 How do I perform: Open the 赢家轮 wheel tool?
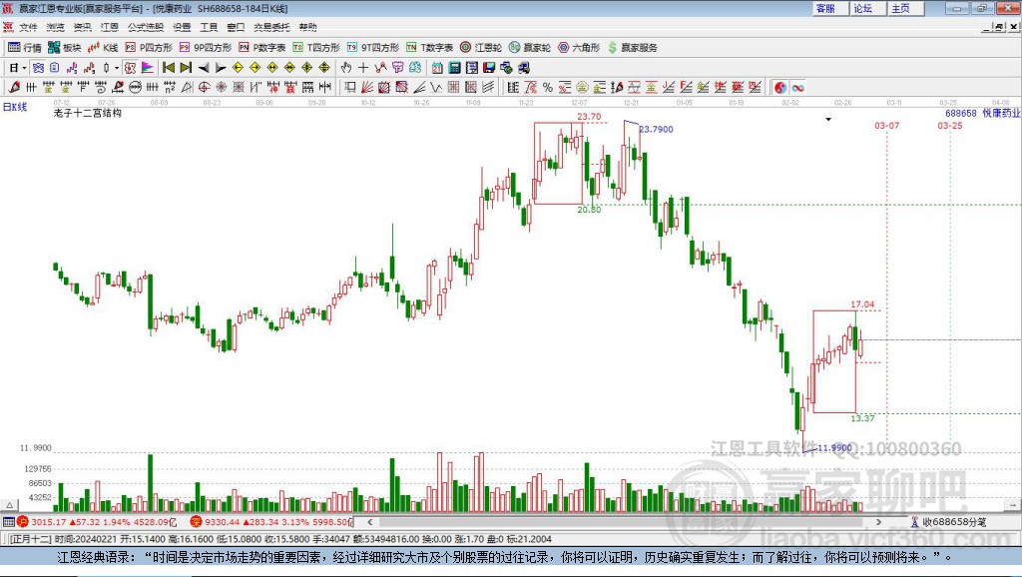(x=530, y=48)
